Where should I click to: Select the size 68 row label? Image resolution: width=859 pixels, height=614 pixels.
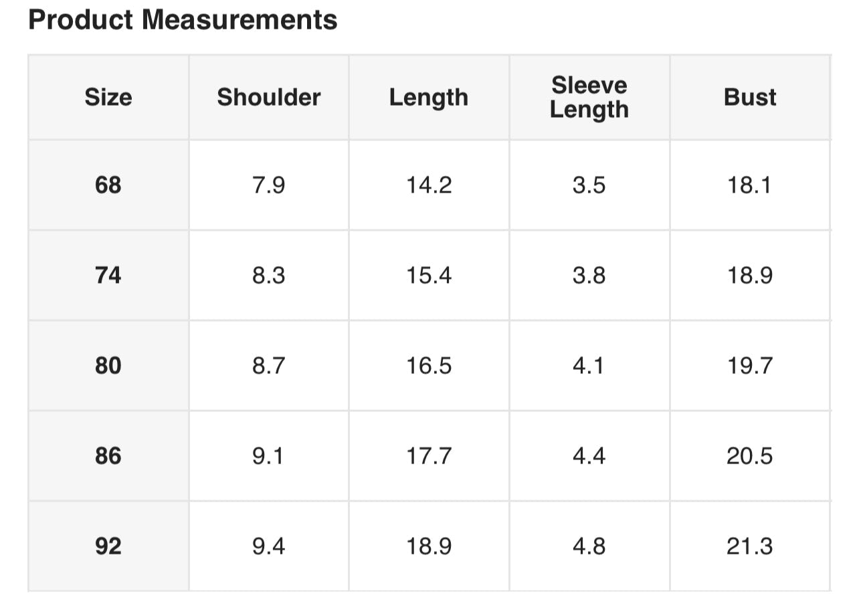point(108,185)
